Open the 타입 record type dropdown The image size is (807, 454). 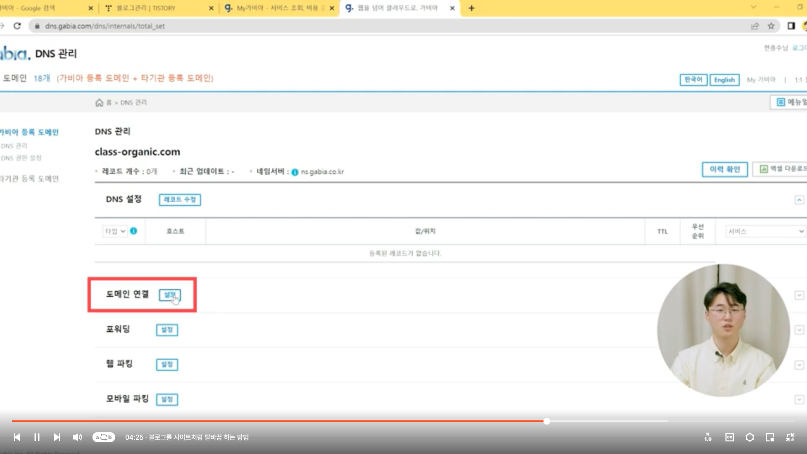(x=115, y=231)
